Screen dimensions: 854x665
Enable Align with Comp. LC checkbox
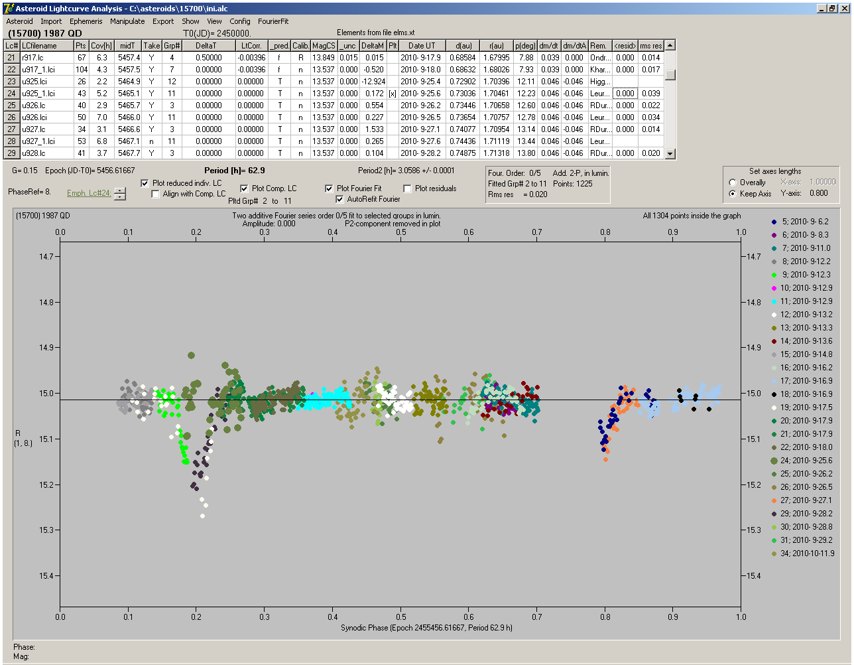156,194
